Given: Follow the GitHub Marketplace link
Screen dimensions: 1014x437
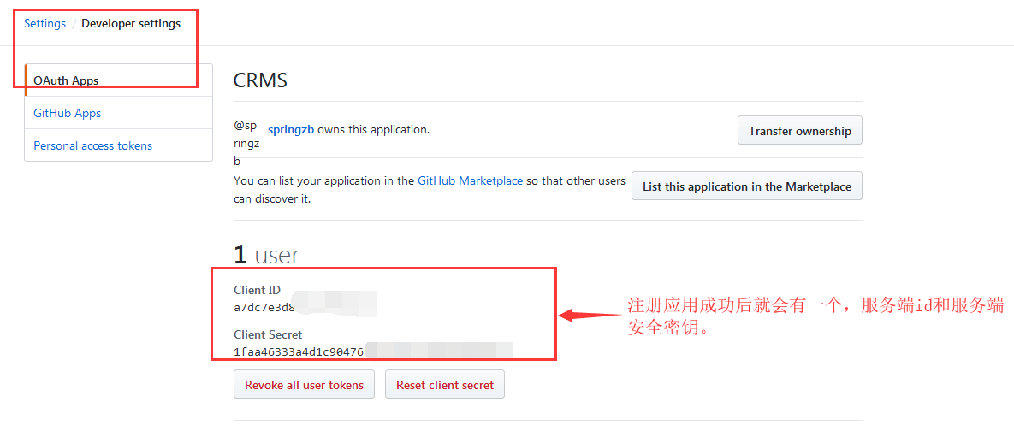Looking at the screenshot, I should pyautogui.click(x=470, y=181).
